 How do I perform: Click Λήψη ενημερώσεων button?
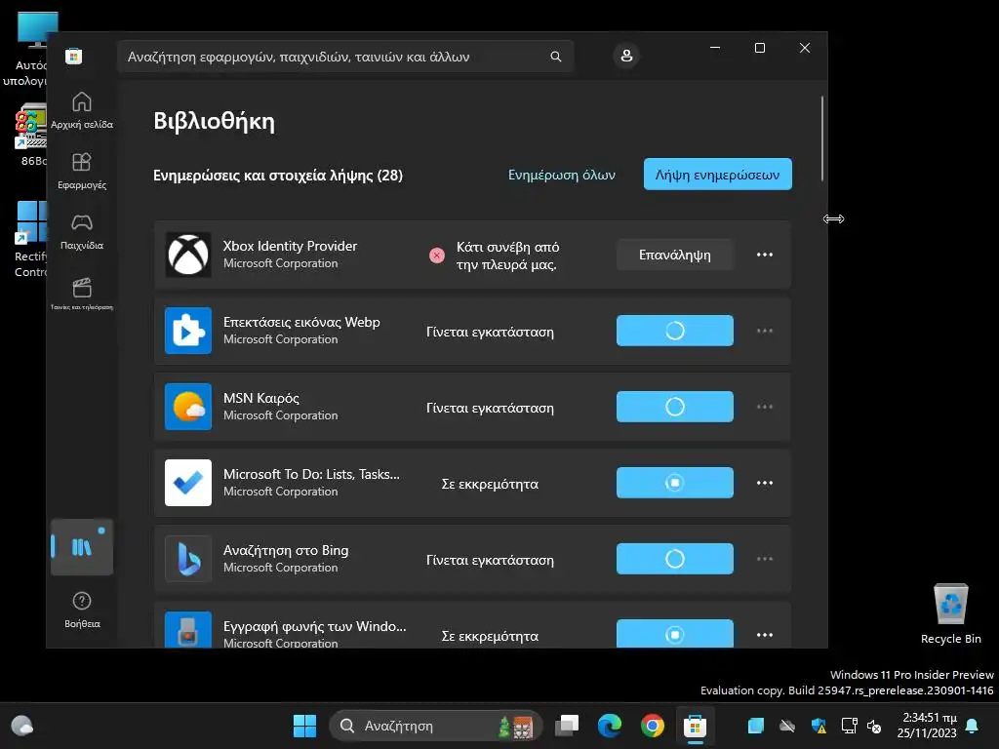click(x=717, y=175)
